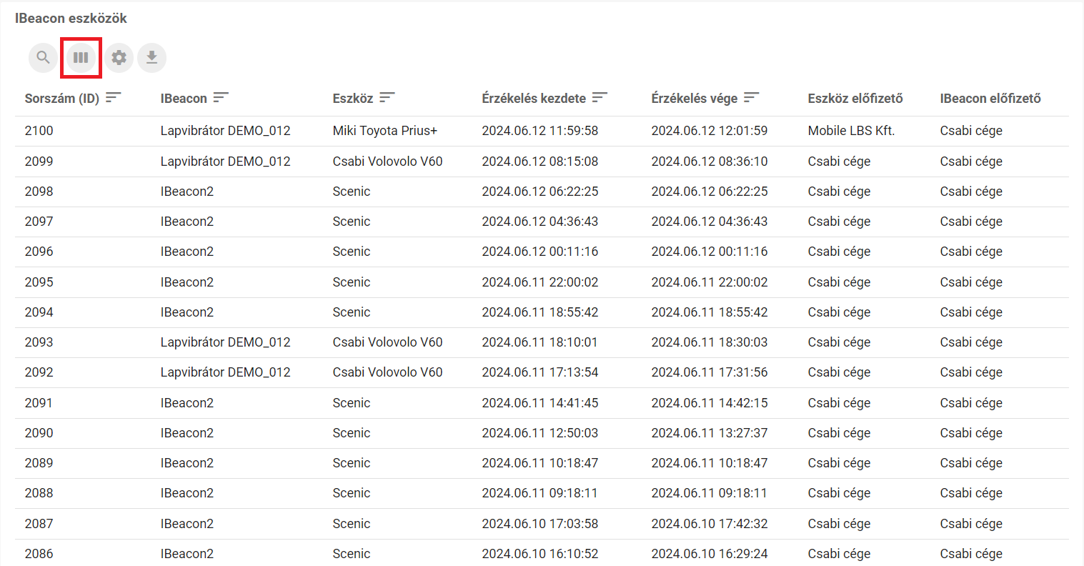Download the IBeacon table data

click(151, 58)
